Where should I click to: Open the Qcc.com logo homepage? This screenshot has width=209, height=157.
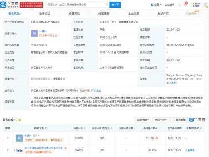[x=9, y=5]
